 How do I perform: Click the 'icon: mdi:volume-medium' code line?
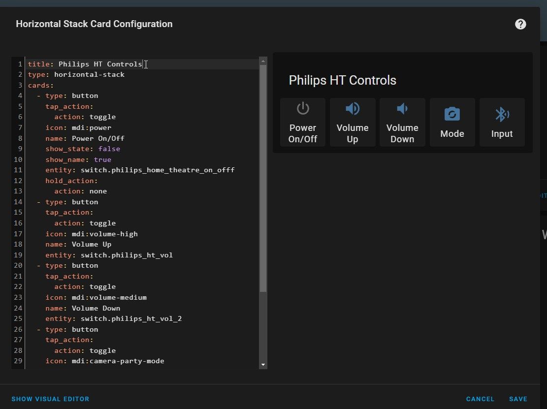(96, 297)
